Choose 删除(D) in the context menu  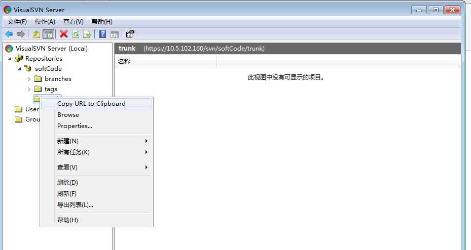[96, 183]
